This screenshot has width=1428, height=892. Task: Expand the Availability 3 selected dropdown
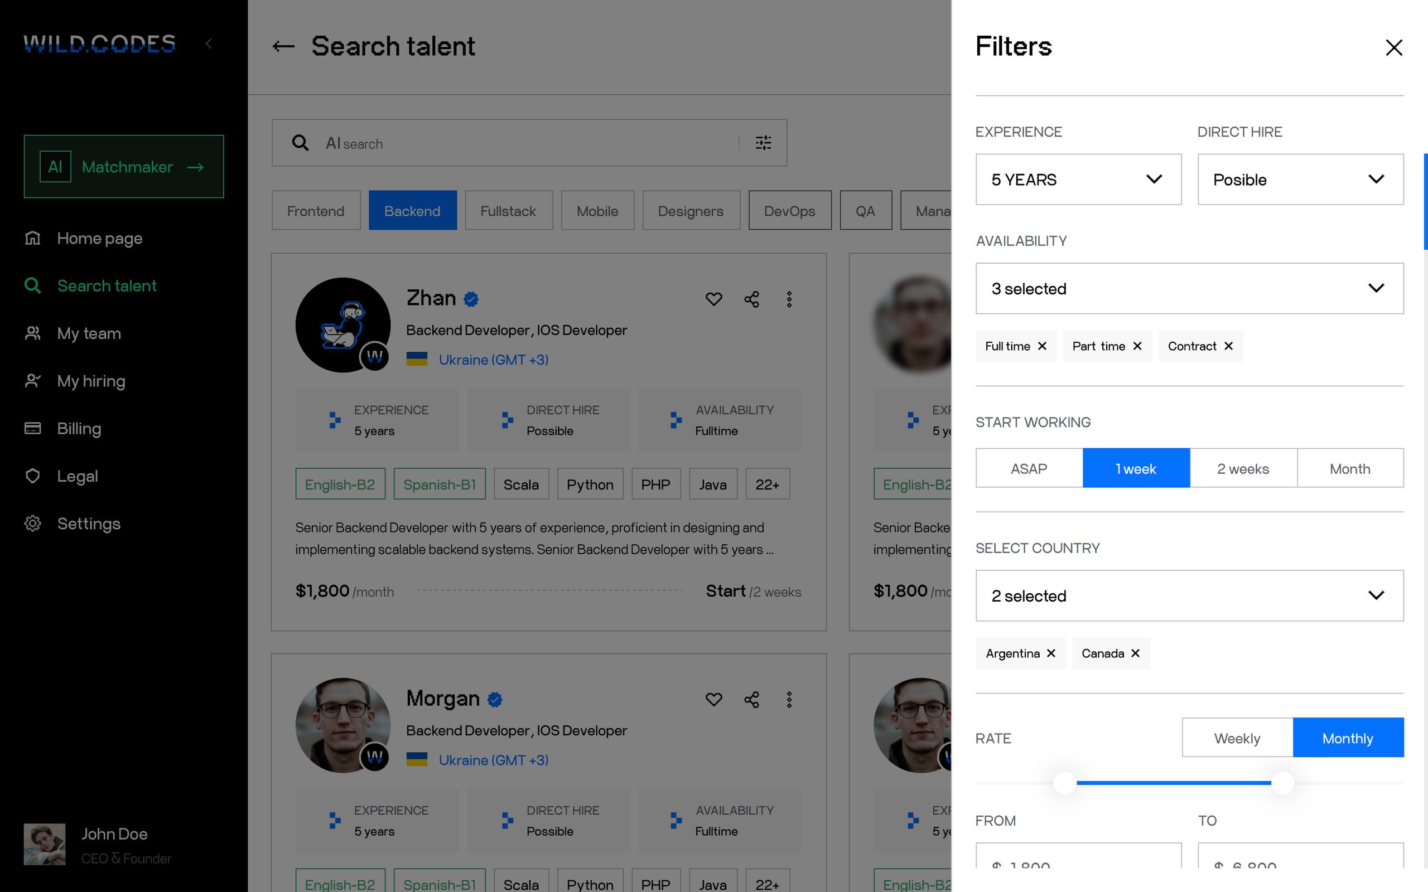click(1189, 288)
